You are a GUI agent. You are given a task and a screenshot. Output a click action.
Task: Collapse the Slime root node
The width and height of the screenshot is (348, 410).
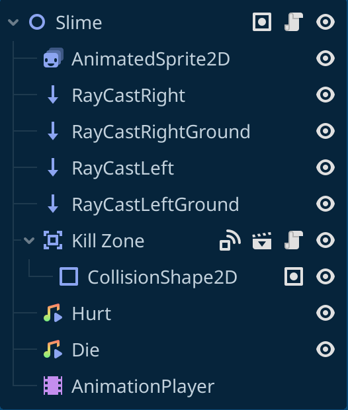point(13,22)
